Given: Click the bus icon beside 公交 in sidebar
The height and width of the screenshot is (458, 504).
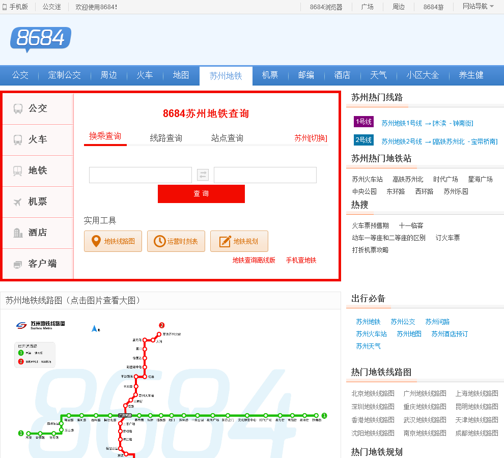Looking at the screenshot, I should pyautogui.click(x=18, y=108).
